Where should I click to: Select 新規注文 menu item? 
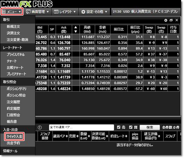(13, 26)
